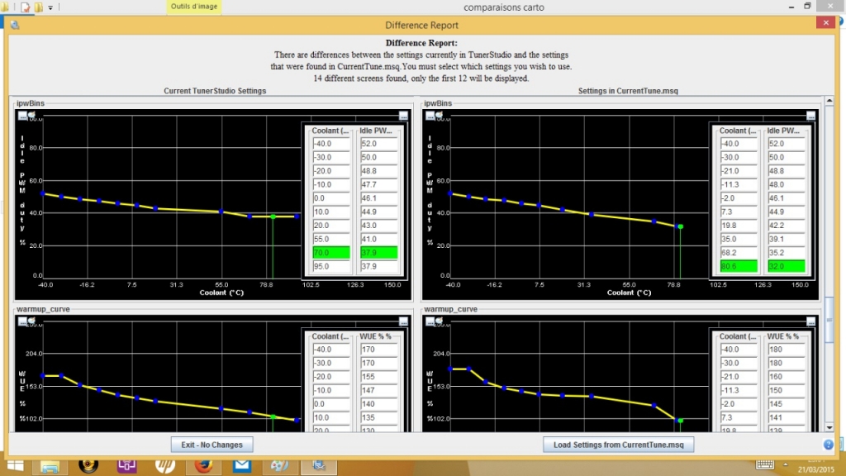The image size is (846, 476).
Task: Open right warmup_curve graph top-left options button
Action: point(430,321)
